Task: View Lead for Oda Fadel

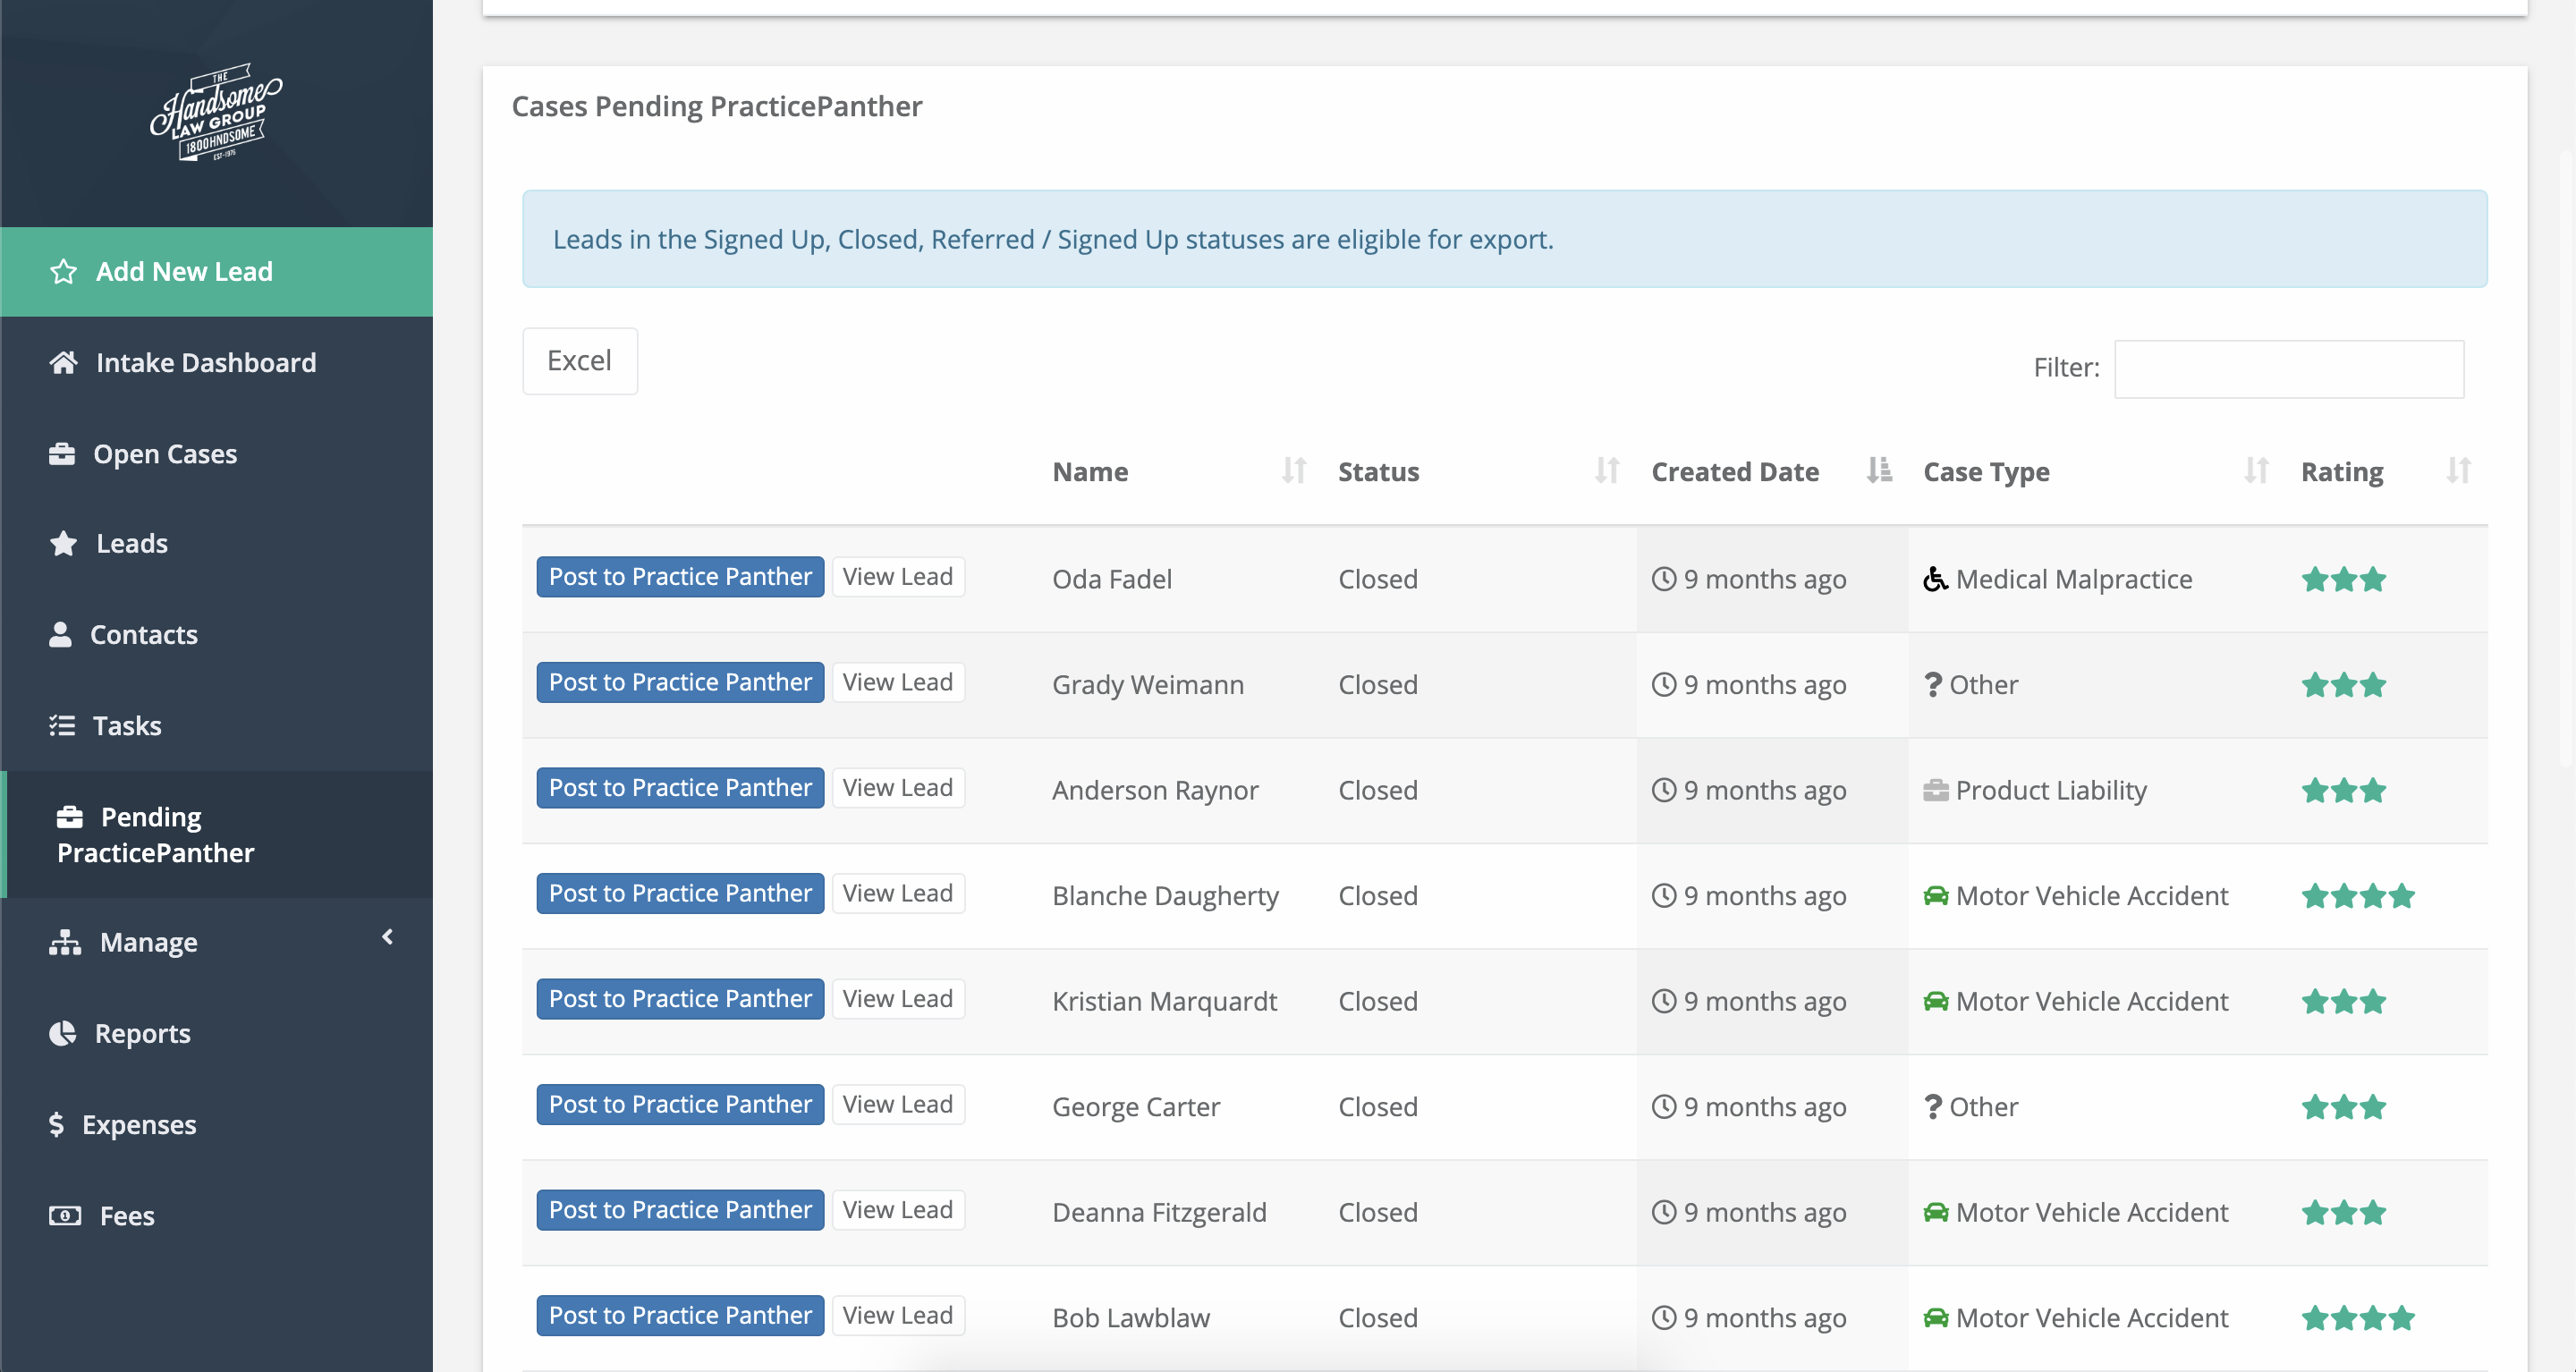Action: pos(898,577)
